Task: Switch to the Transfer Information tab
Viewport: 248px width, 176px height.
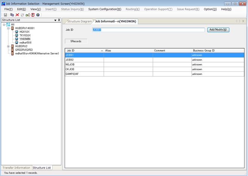Action: tap(16, 168)
